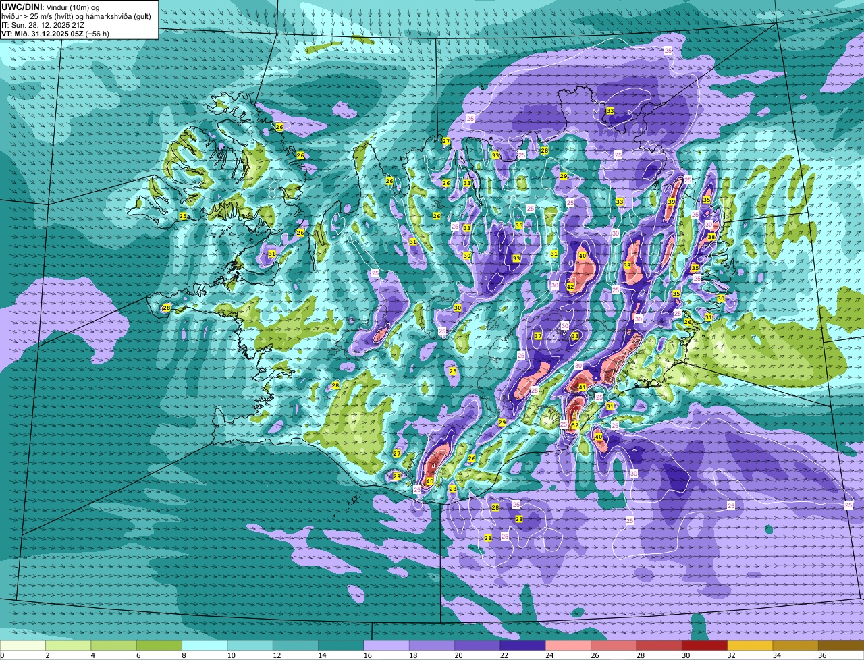864x660 pixels.
Task: Click the pale yellow 0–2 m/s legend swatch
Action: [23, 646]
